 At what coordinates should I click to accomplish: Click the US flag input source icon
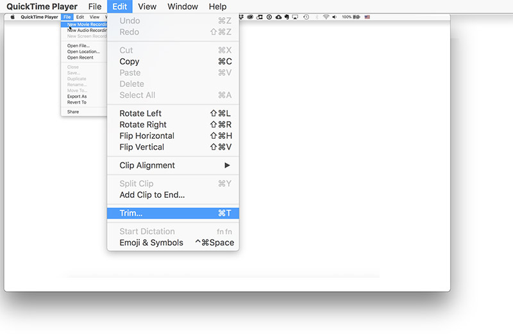click(x=367, y=17)
